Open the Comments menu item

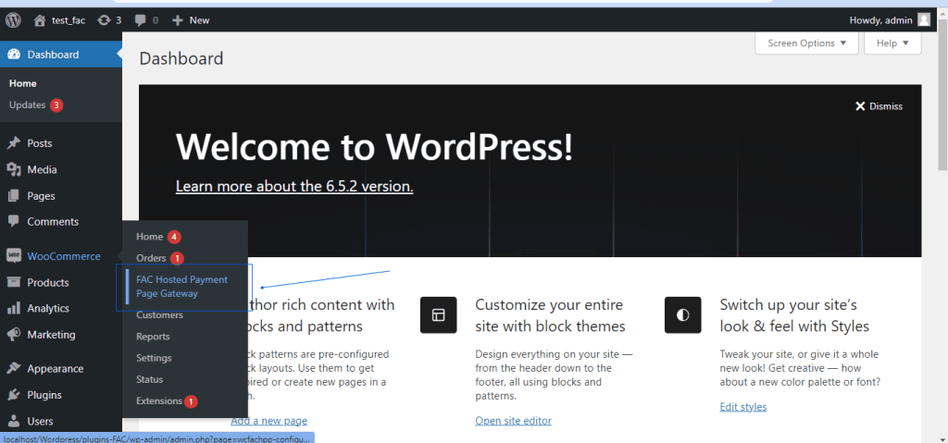click(x=53, y=222)
